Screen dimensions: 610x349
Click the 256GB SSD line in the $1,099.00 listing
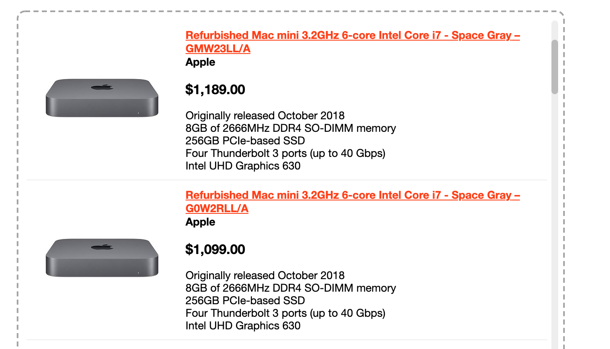point(245,300)
